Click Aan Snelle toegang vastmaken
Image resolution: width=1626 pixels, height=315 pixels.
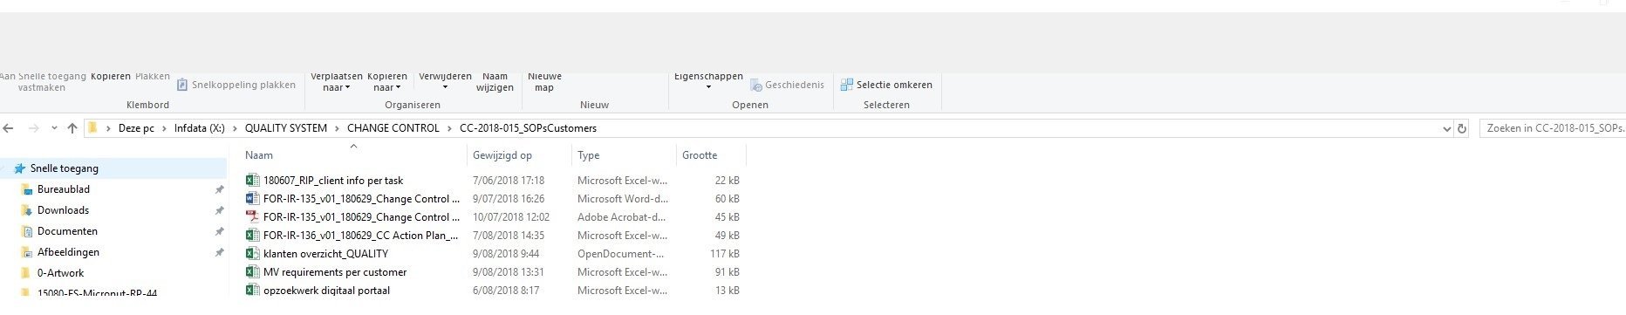pos(43,82)
